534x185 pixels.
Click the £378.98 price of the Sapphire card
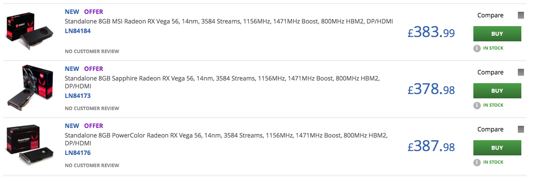431,89
